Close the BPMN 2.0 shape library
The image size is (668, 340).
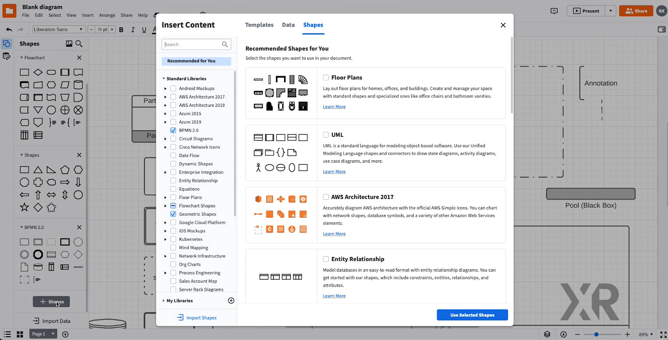(79, 227)
